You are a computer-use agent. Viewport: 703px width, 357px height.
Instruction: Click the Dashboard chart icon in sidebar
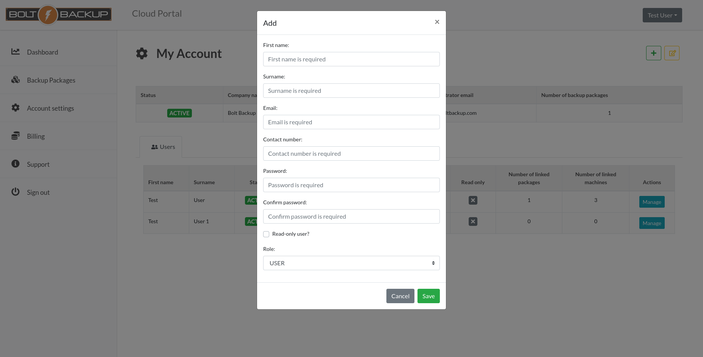pos(16,52)
